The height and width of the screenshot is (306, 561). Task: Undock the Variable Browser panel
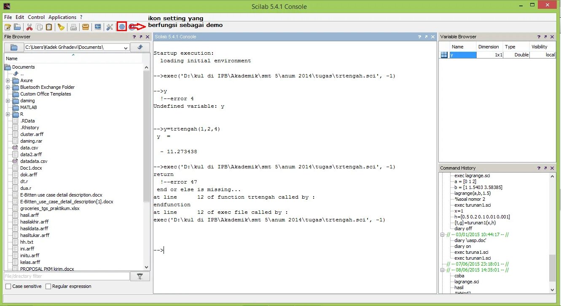click(545, 37)
